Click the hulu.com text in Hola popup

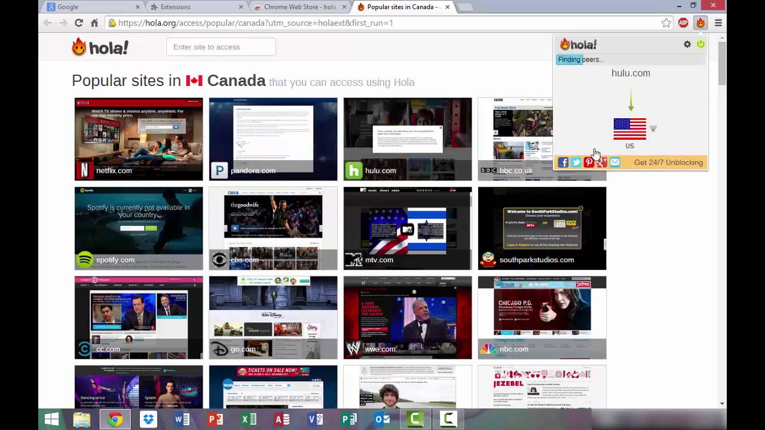click(x=631, y=73)
